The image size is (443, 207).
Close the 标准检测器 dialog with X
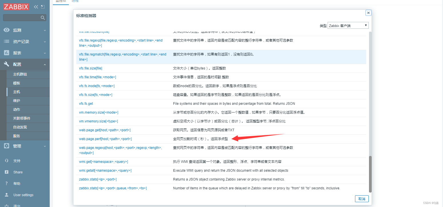click(368, 13)
